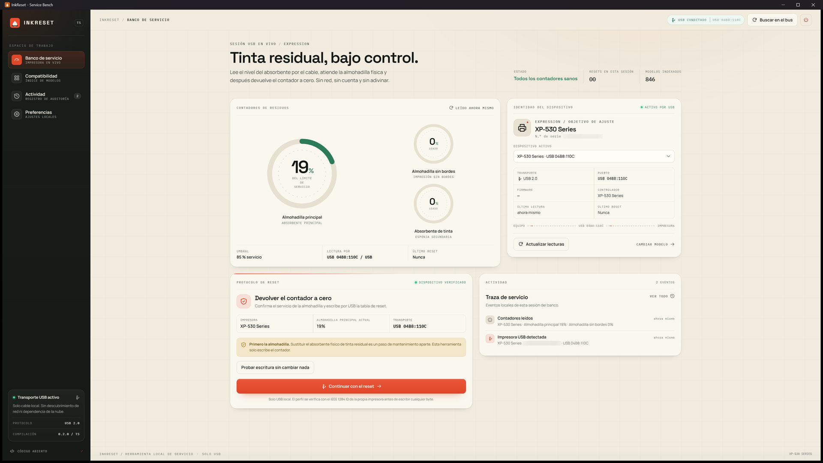Click the red power icon button
This screenshot has height=463, width=823.
pos(806,20)
